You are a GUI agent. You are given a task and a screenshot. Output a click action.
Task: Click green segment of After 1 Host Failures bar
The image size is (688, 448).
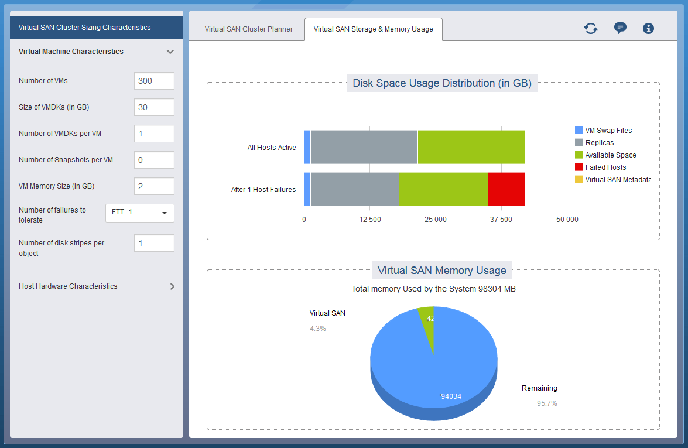point(444,189)
